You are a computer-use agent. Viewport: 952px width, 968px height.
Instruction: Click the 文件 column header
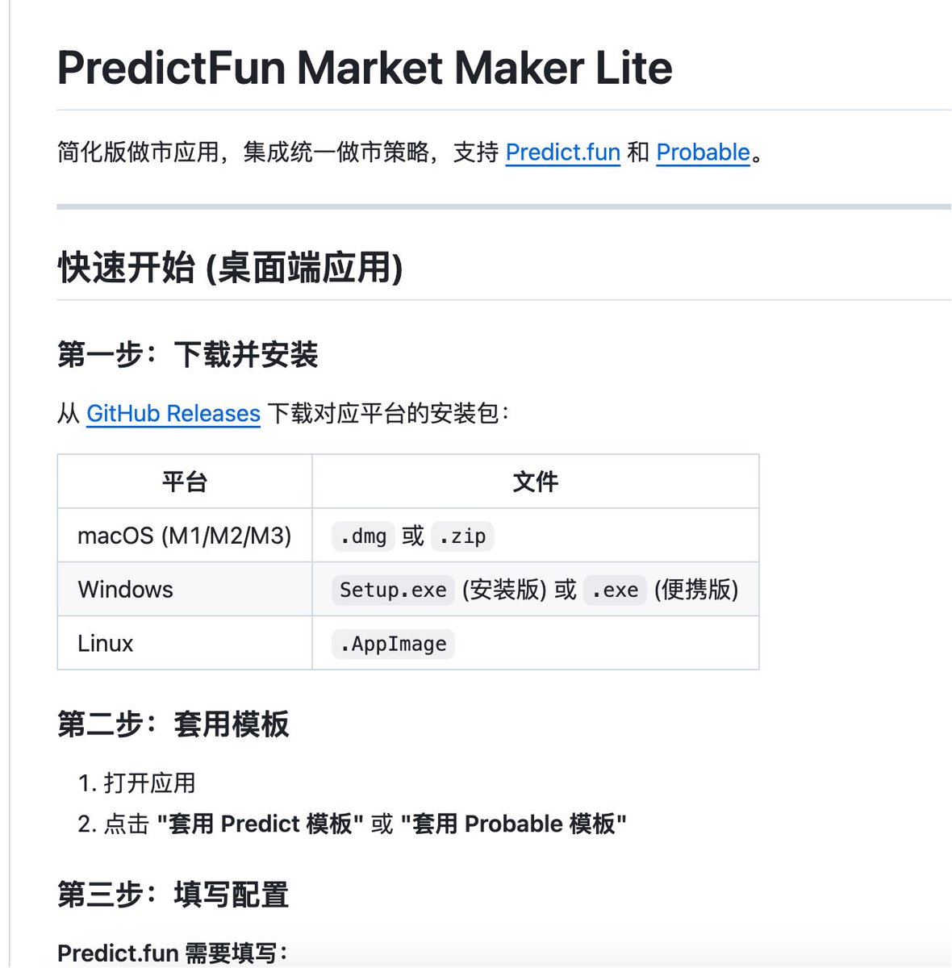535,482
